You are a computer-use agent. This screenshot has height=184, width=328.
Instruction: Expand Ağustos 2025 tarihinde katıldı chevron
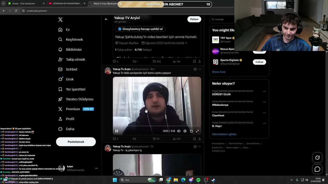coord(186,43)
